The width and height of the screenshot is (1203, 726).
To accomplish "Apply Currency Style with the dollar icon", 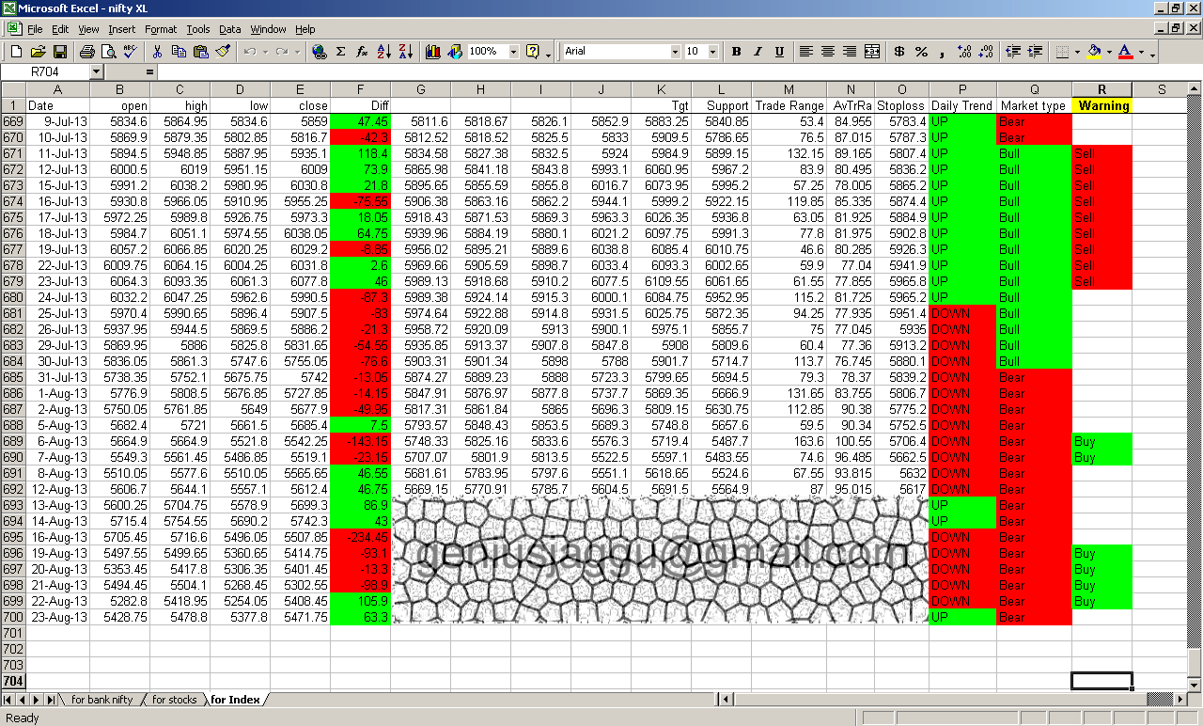I will [x=899, y=52].
